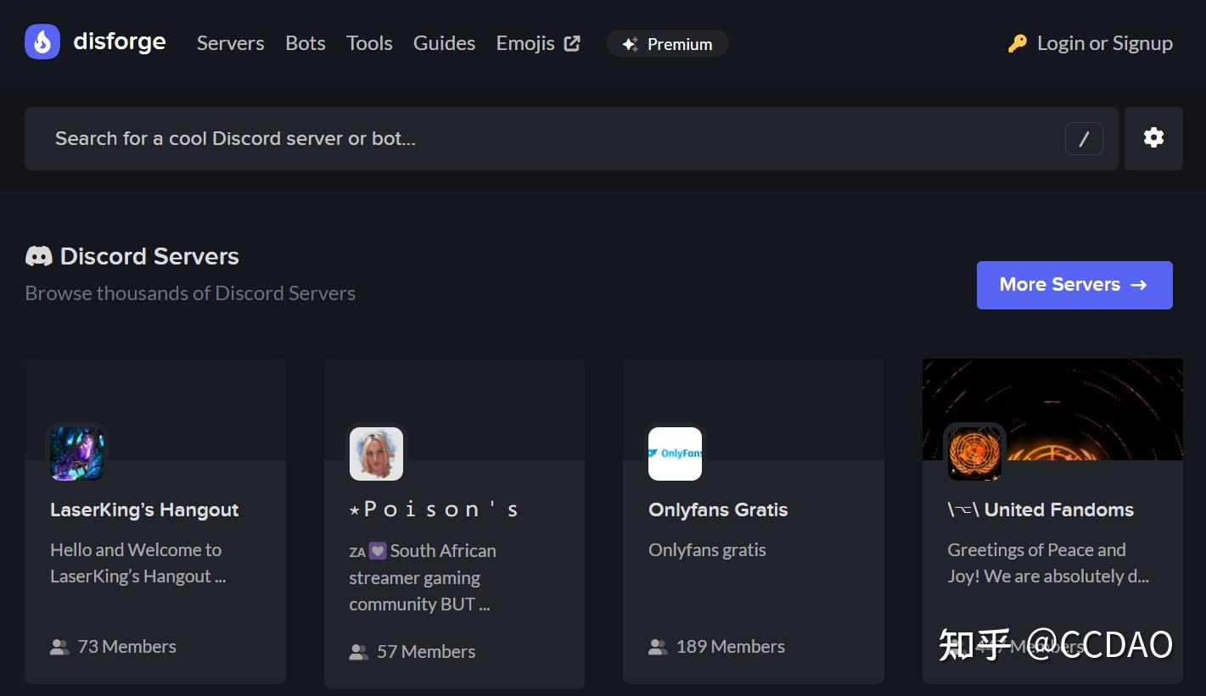Viewport: 1206px width, 696px height.
Task: Click the members icon on LaserKing's Hangout card
Action: [59, 646]
